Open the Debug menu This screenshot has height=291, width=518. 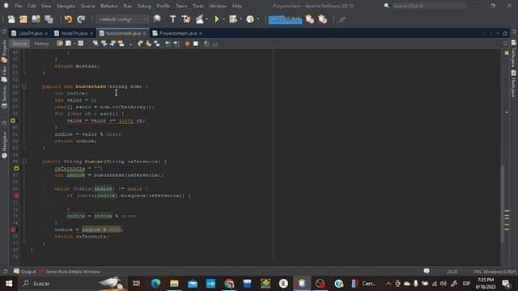[x=144, y=6]
